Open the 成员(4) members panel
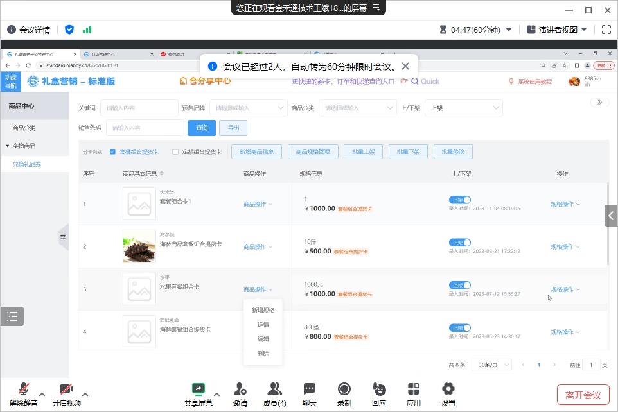Image resolution: width=618 pixels, height=412 pixels. [275, 389]
